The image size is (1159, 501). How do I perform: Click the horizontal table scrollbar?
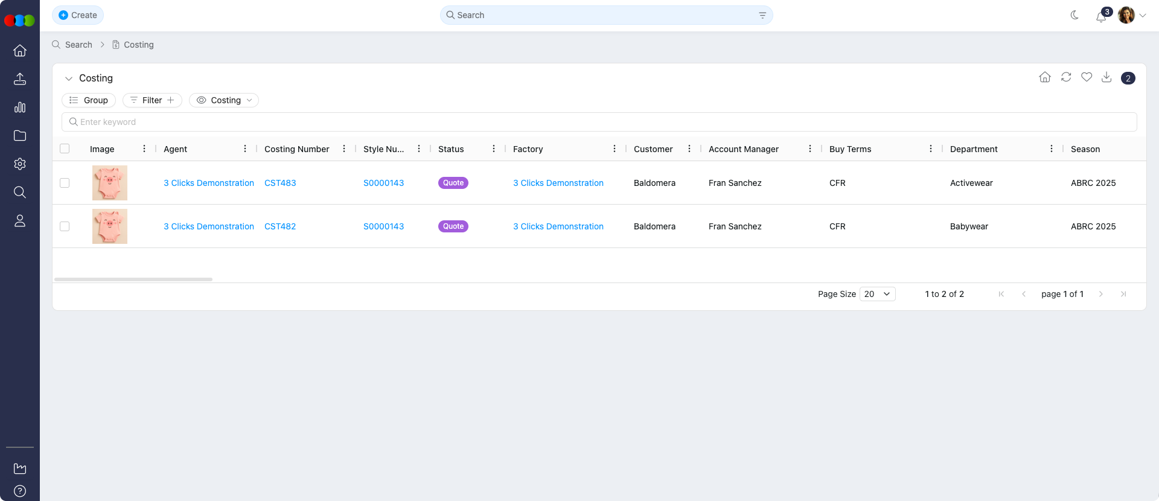click(x=133, y=279)
